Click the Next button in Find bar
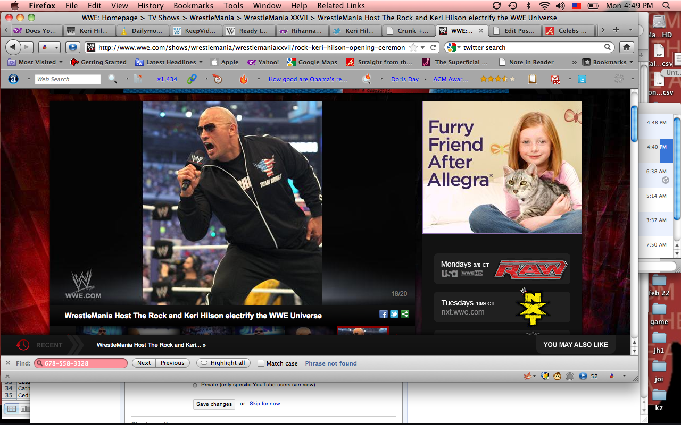 point(144,363)
